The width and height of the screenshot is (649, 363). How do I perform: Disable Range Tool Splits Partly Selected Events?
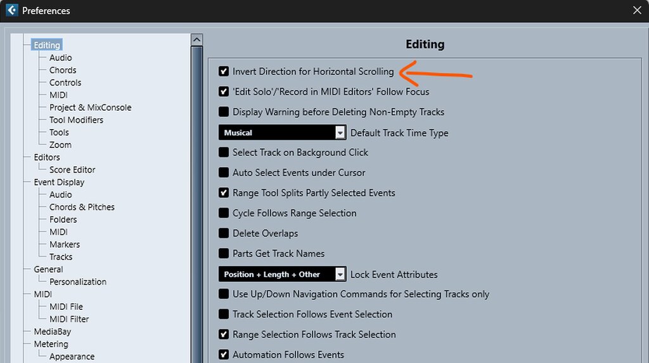[x=224, y=193]
